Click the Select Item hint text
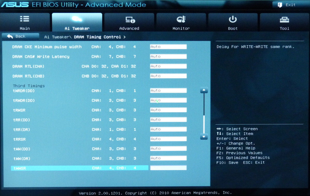310x196 pixels. 240,134
